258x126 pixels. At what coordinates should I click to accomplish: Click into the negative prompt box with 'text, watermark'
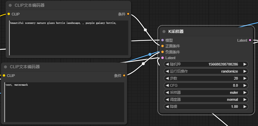(64, 102)
